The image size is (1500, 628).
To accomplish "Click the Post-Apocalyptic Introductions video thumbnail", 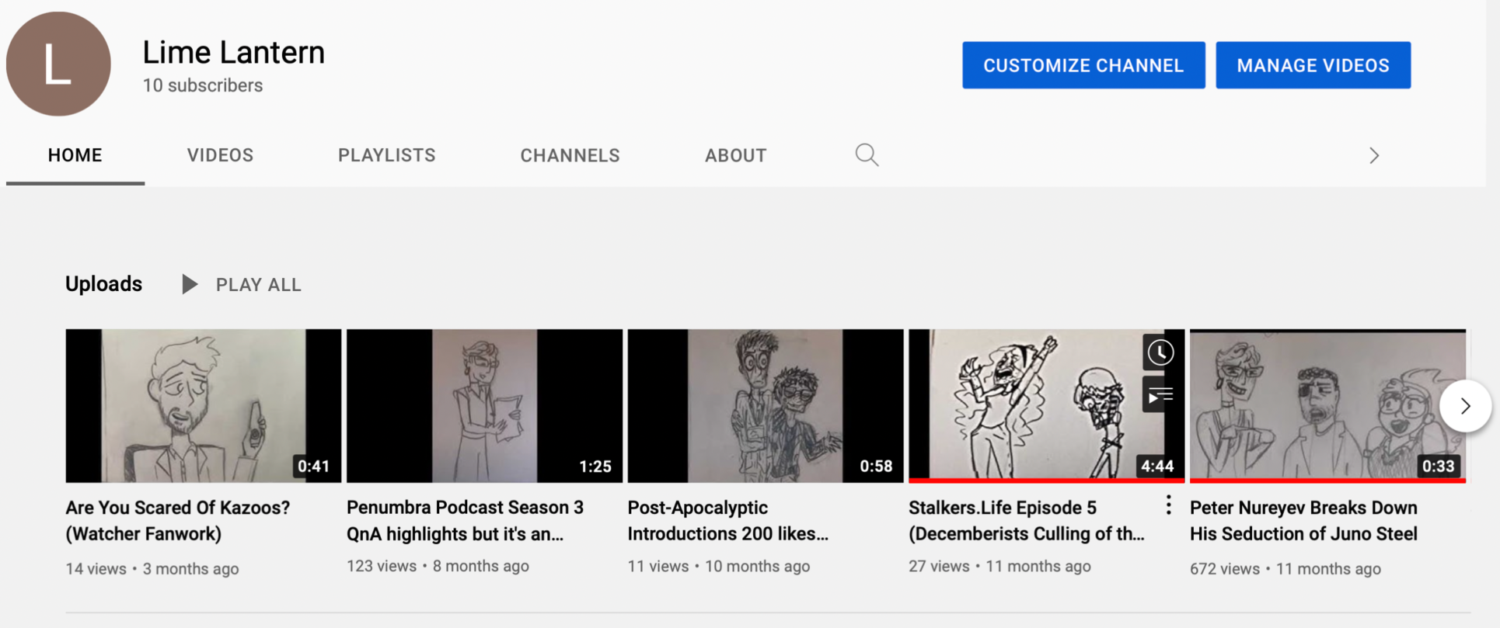I will pyautogui.click(x=765, y=405).
